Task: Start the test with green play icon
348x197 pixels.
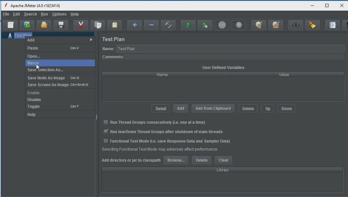Action: 188,25
